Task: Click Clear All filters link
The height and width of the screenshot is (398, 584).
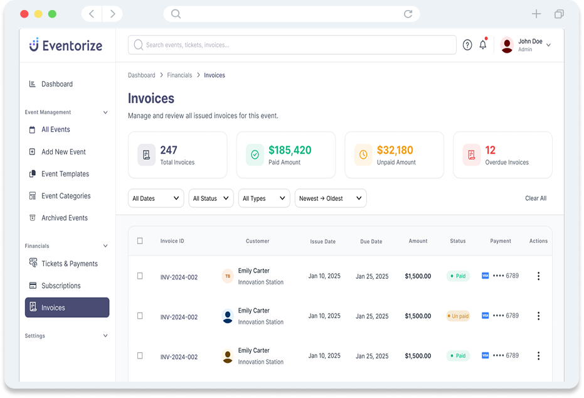Action: [535, 198]
